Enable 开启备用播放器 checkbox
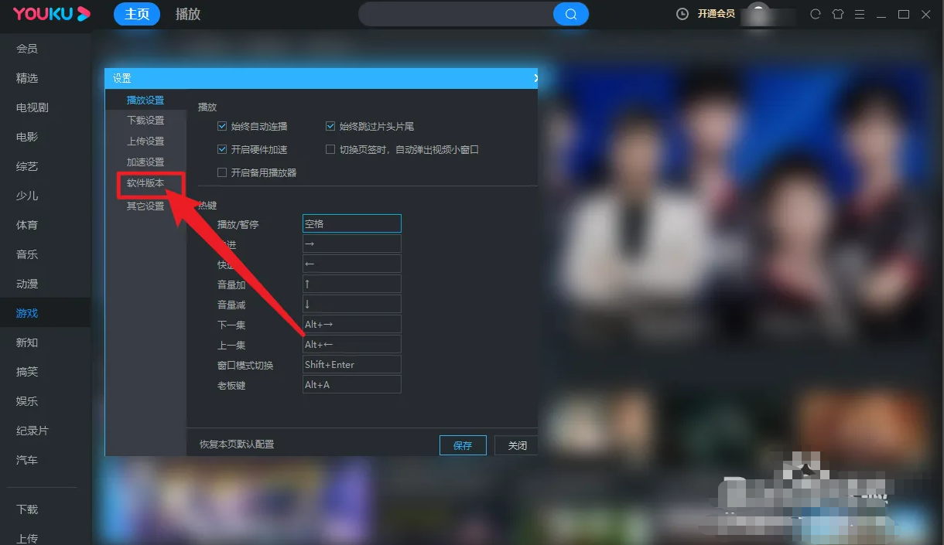This screenshot has height=545, width=944. tap(223, 172)
